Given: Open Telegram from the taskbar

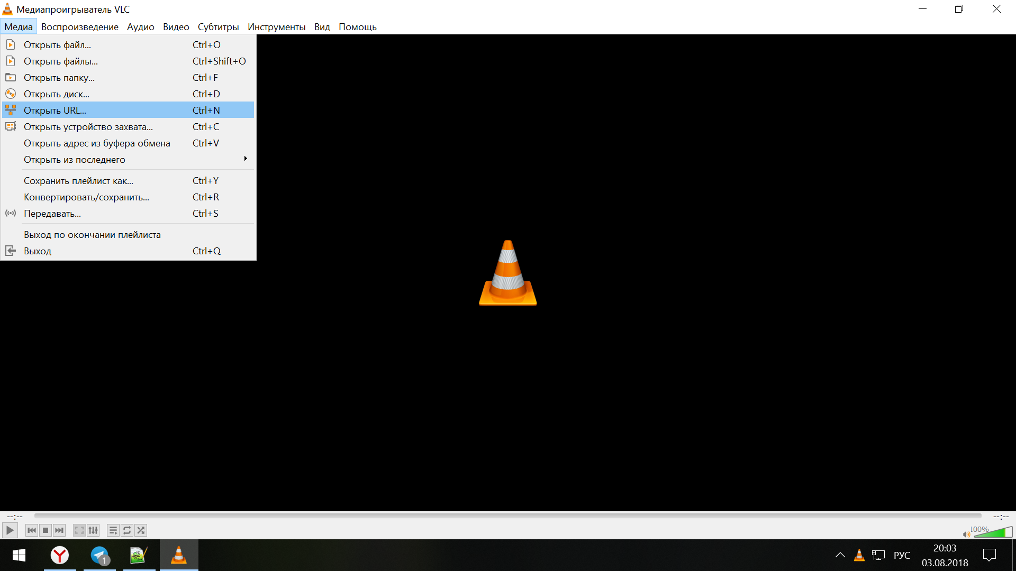Looking at the screenshot, I should click(x=99, y=555).
